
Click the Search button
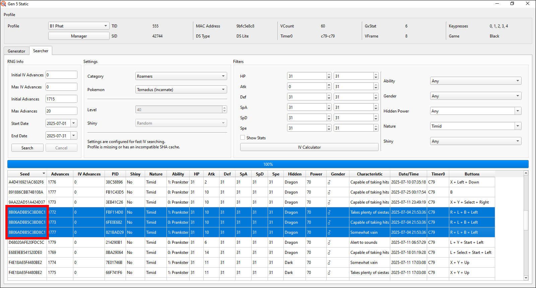coord(27,148)
